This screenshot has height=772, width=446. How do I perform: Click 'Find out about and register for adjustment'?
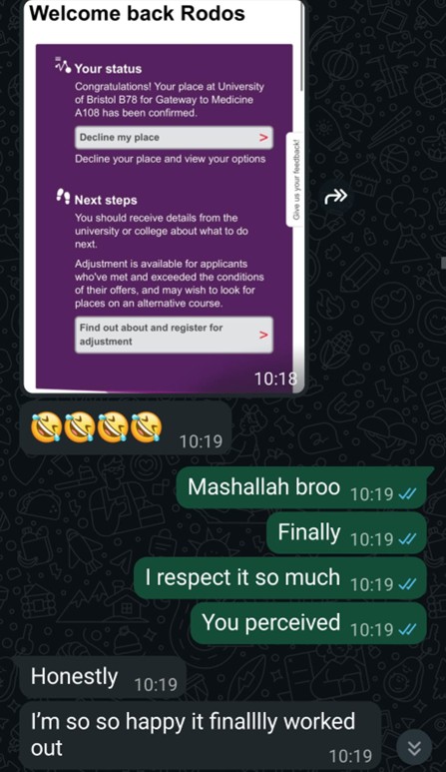click(x=174, y=335)
